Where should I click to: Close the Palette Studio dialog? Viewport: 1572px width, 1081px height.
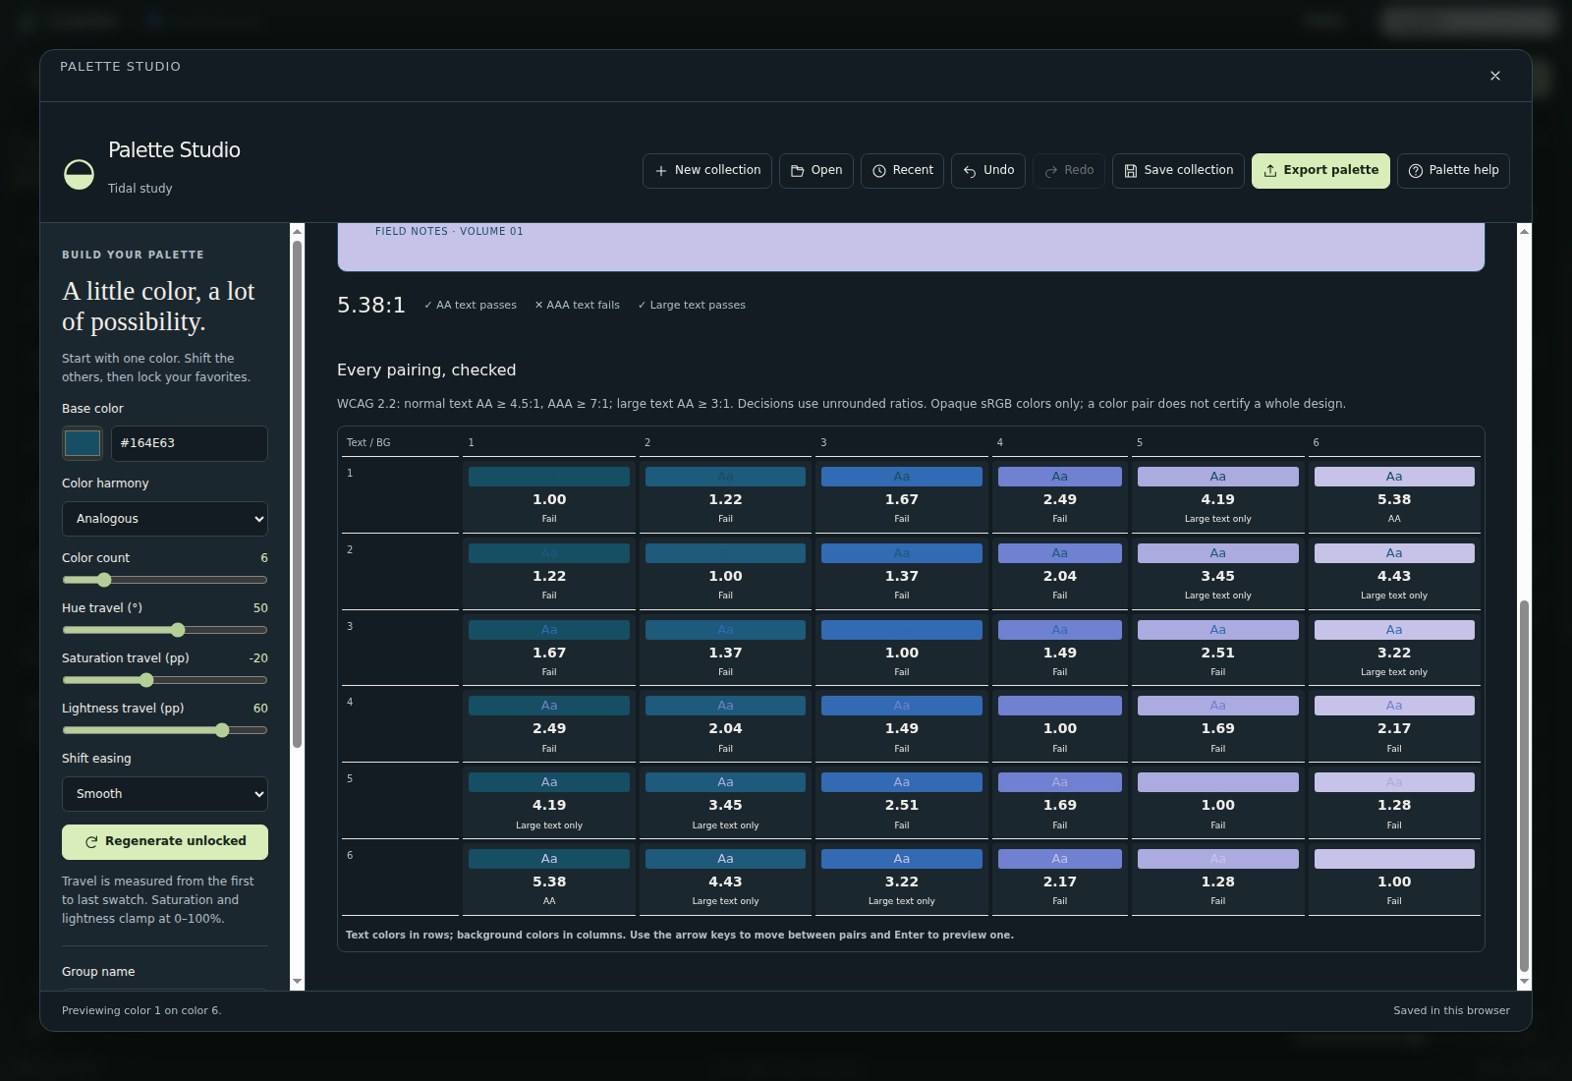coord(1495,76)
